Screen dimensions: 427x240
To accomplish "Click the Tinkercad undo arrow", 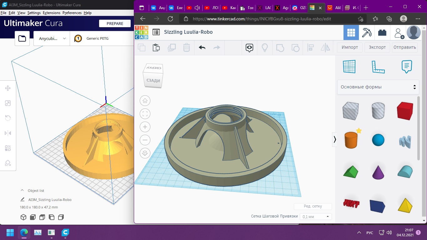I will point(202,47).
